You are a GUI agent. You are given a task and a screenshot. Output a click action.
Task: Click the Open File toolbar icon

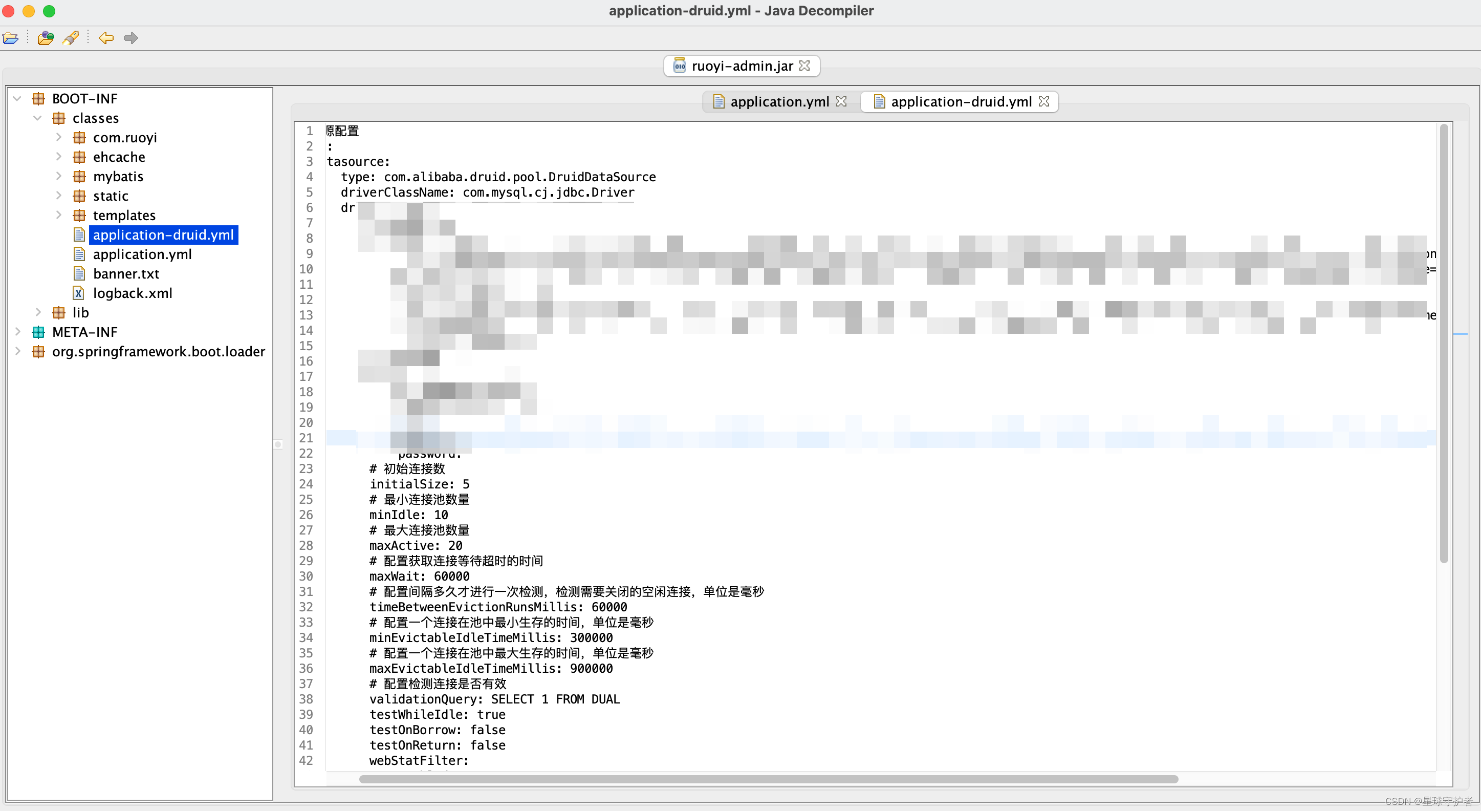[10, 38]
